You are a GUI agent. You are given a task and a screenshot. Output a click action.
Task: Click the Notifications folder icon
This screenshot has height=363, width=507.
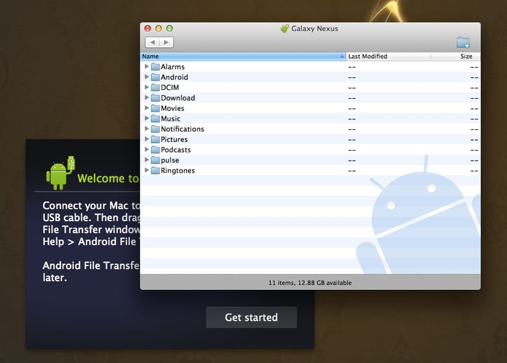click(x=155, y=129)
